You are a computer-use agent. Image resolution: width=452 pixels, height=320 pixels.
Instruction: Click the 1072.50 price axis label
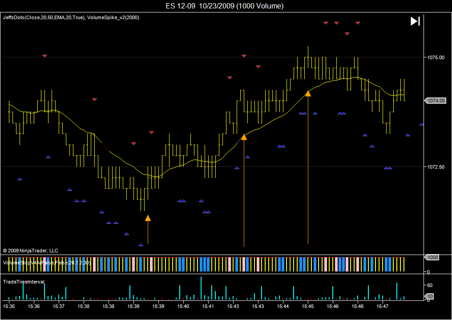coord(436,167)
